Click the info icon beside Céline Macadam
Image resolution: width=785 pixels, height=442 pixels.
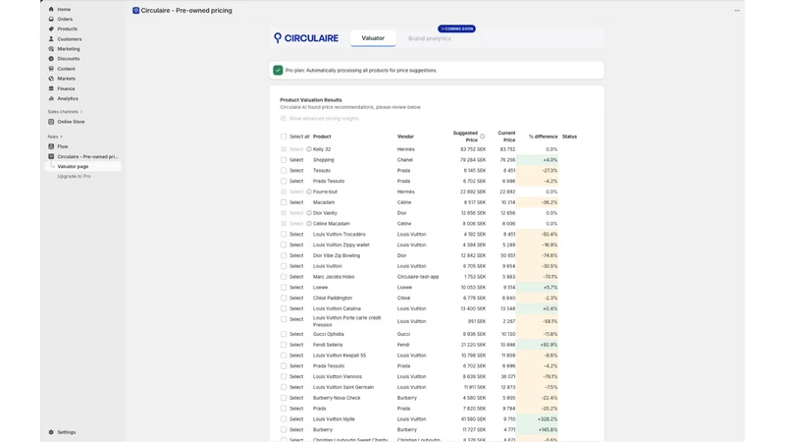click(x=309, y=224)
